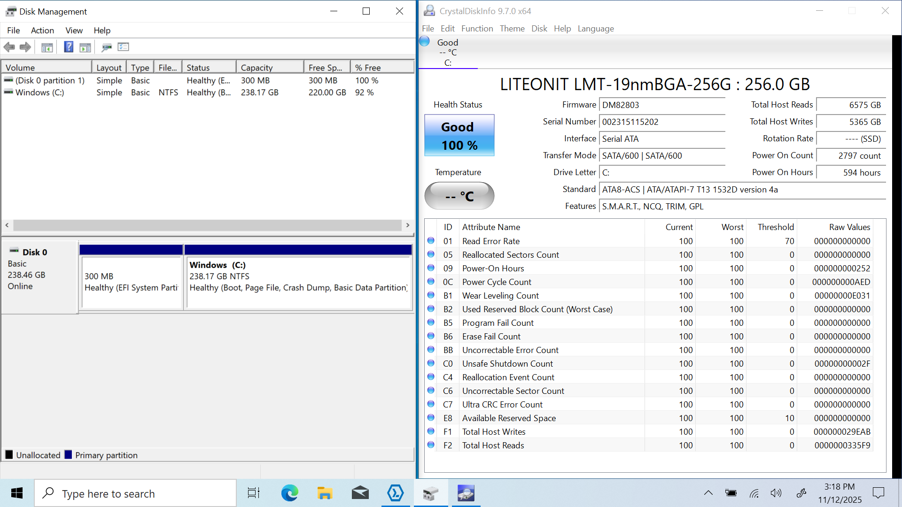Click right arrow of volume list scrollbar

coord(407,225)
